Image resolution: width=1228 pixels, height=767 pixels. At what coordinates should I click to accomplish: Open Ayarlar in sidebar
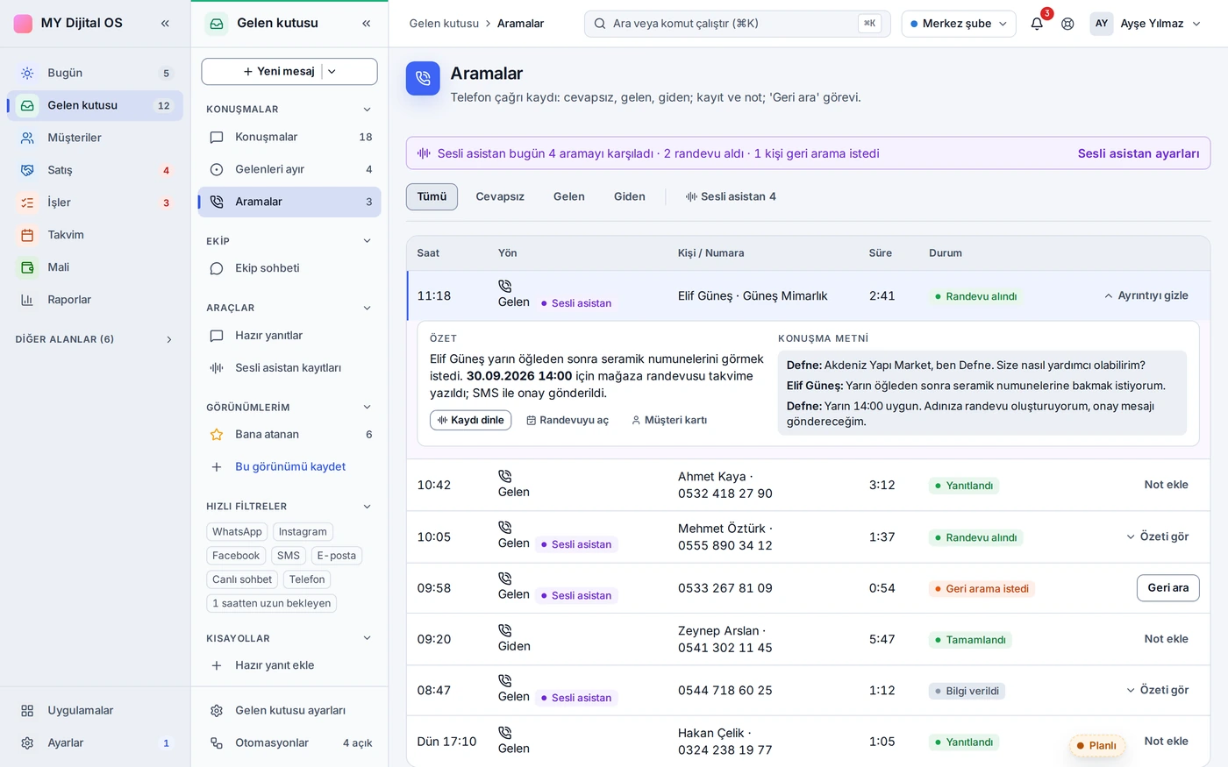tap(95, 742)
